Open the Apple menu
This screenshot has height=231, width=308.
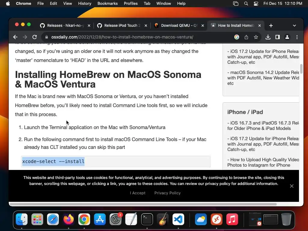(x=8, y=3)
